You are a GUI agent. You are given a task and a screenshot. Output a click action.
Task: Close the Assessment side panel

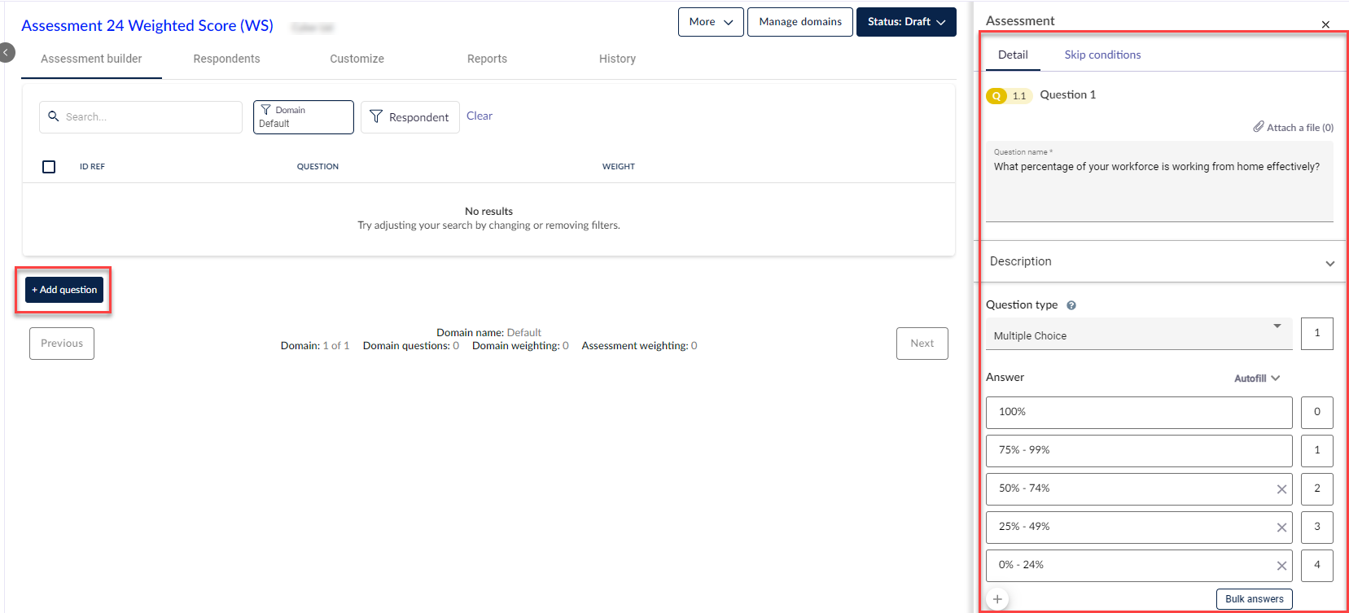pos(1325,24)
